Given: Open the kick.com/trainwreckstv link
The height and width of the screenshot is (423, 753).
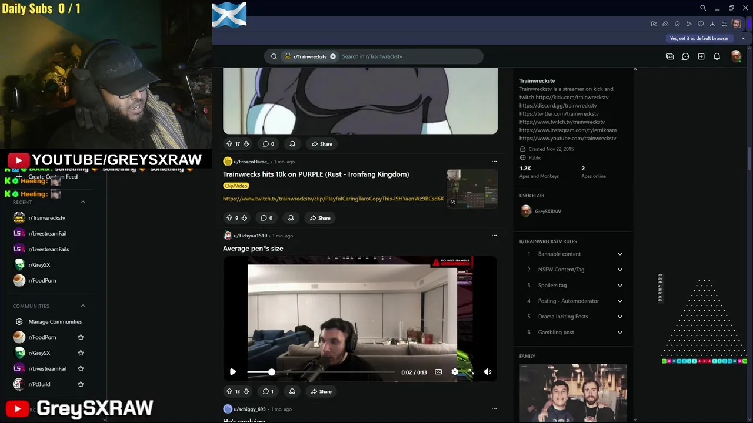Looking at the screenshot, I should pos(572,97).
